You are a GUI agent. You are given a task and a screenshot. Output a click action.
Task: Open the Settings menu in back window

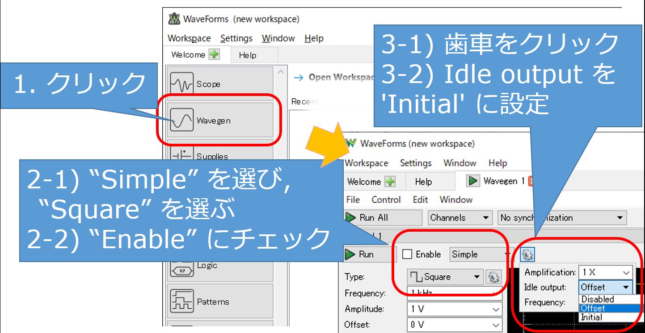click(236, 38)
